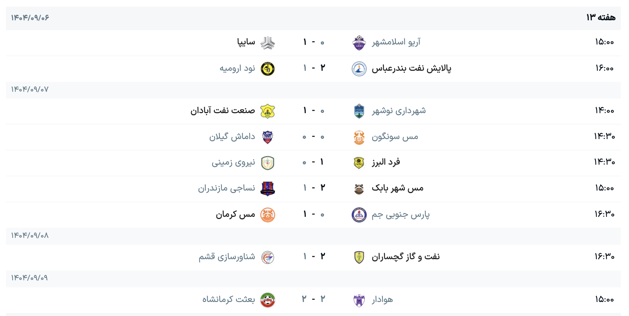
Task: Click the Damash Gilan team logo
Action: [268, 137]
